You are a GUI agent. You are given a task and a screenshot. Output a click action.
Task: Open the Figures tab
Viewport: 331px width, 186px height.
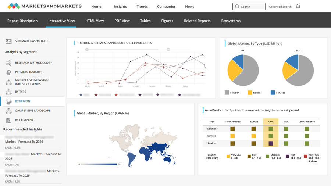pyautogui.click(x=167, y=21)
